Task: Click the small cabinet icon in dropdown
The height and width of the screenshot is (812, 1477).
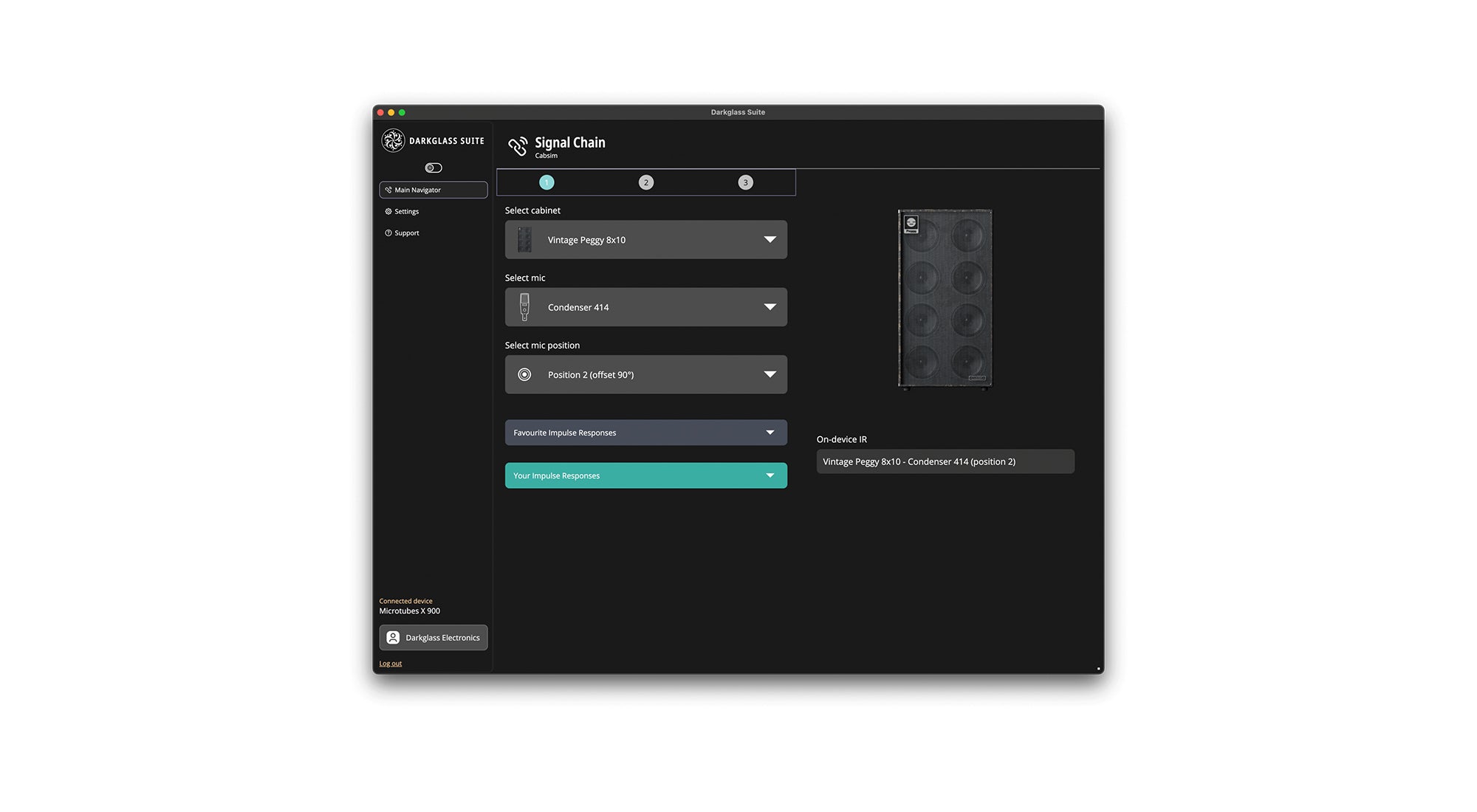Action: (524, 240)
